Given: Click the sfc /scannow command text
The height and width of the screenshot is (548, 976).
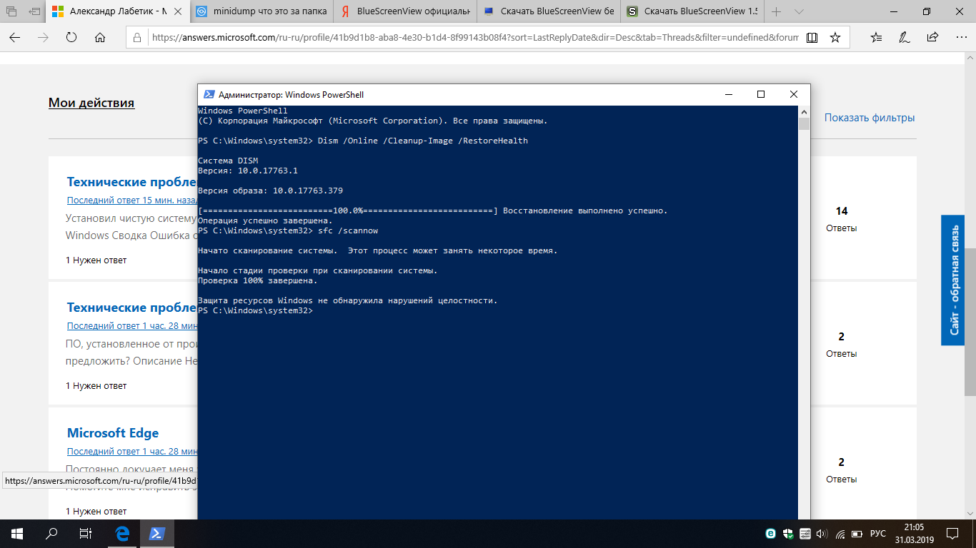Looking at the screenshot, I should click(348, 231).
